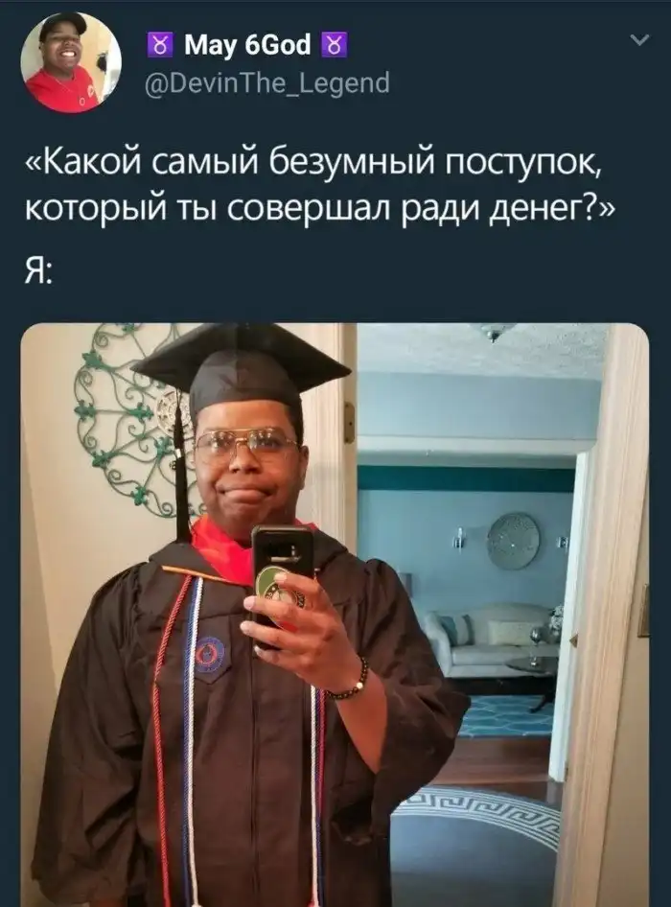Open the tweet options chevron menu
Image resolution: width=671 pixels, height=907 pixels.
pyautogui.click(x=639, y=40)
